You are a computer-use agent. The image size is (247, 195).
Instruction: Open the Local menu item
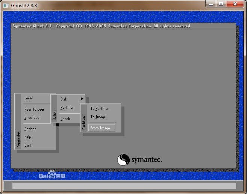[29, 98]
